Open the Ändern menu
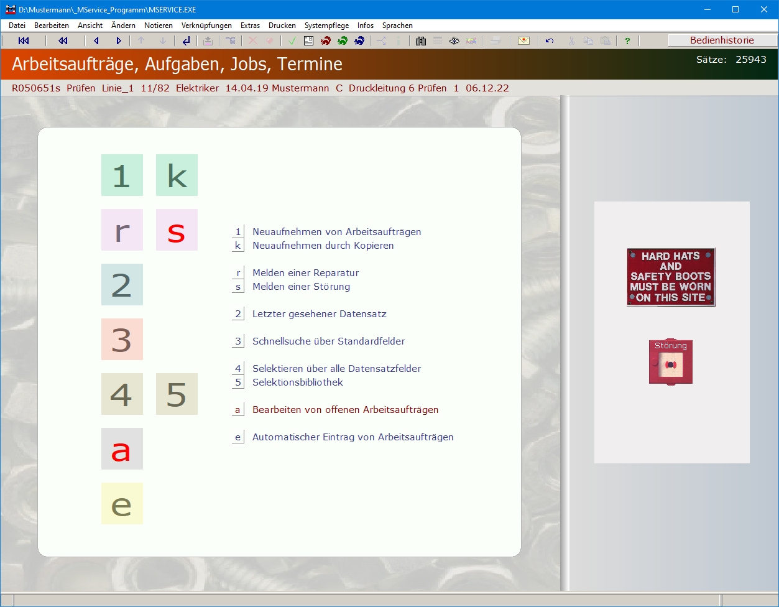Image resolution: width=779 pixels, height=607 pixels. tap(123, 25)
